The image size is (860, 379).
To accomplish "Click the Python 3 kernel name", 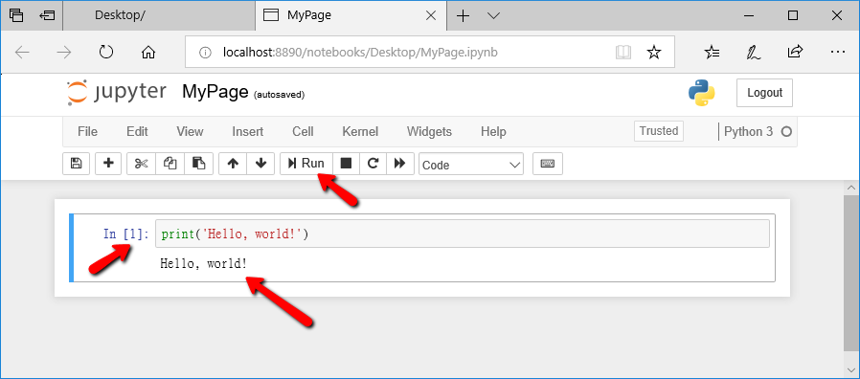I will tap(748, 132).
